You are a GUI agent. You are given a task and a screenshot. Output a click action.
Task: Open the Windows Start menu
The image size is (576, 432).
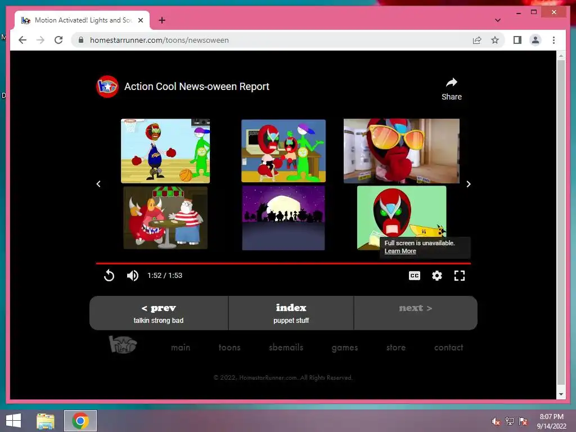coord(13,421)
